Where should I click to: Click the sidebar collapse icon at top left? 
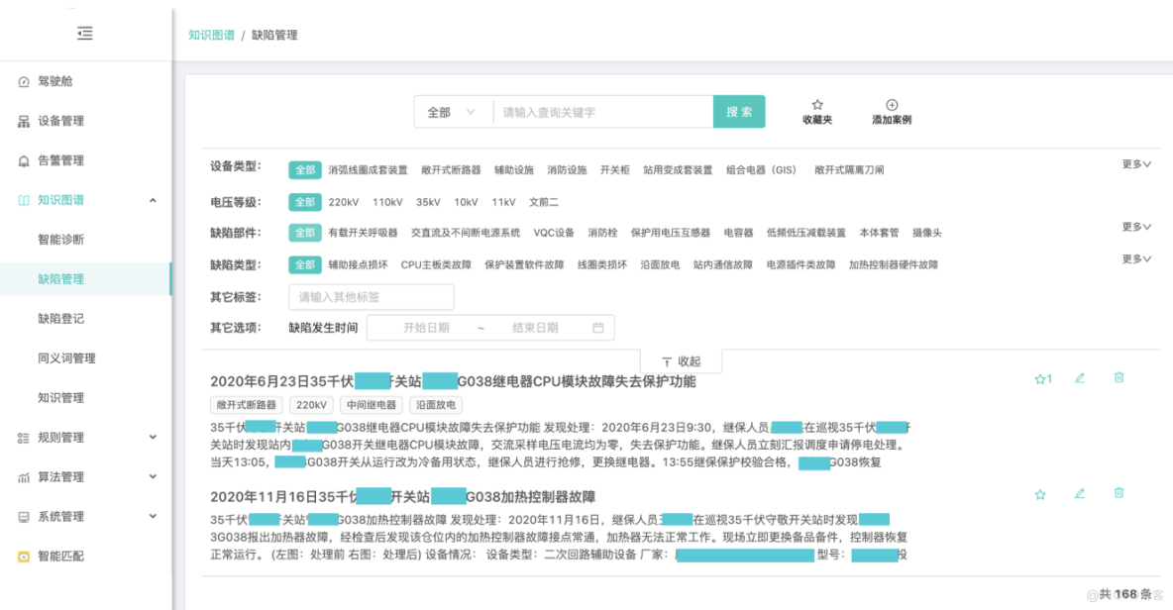[x=84, y=32]
